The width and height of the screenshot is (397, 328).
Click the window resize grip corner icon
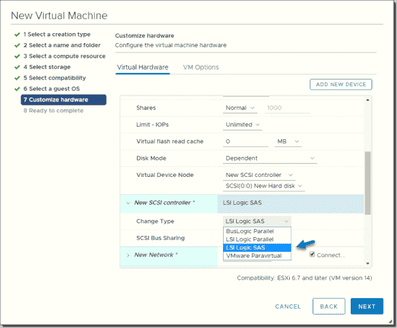pyautogui.click(x=390, y=321)
